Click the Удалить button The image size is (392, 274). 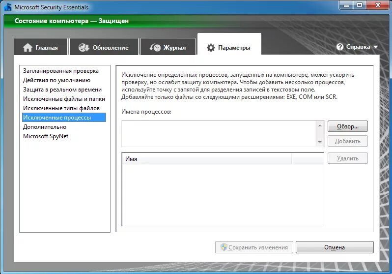347,158
